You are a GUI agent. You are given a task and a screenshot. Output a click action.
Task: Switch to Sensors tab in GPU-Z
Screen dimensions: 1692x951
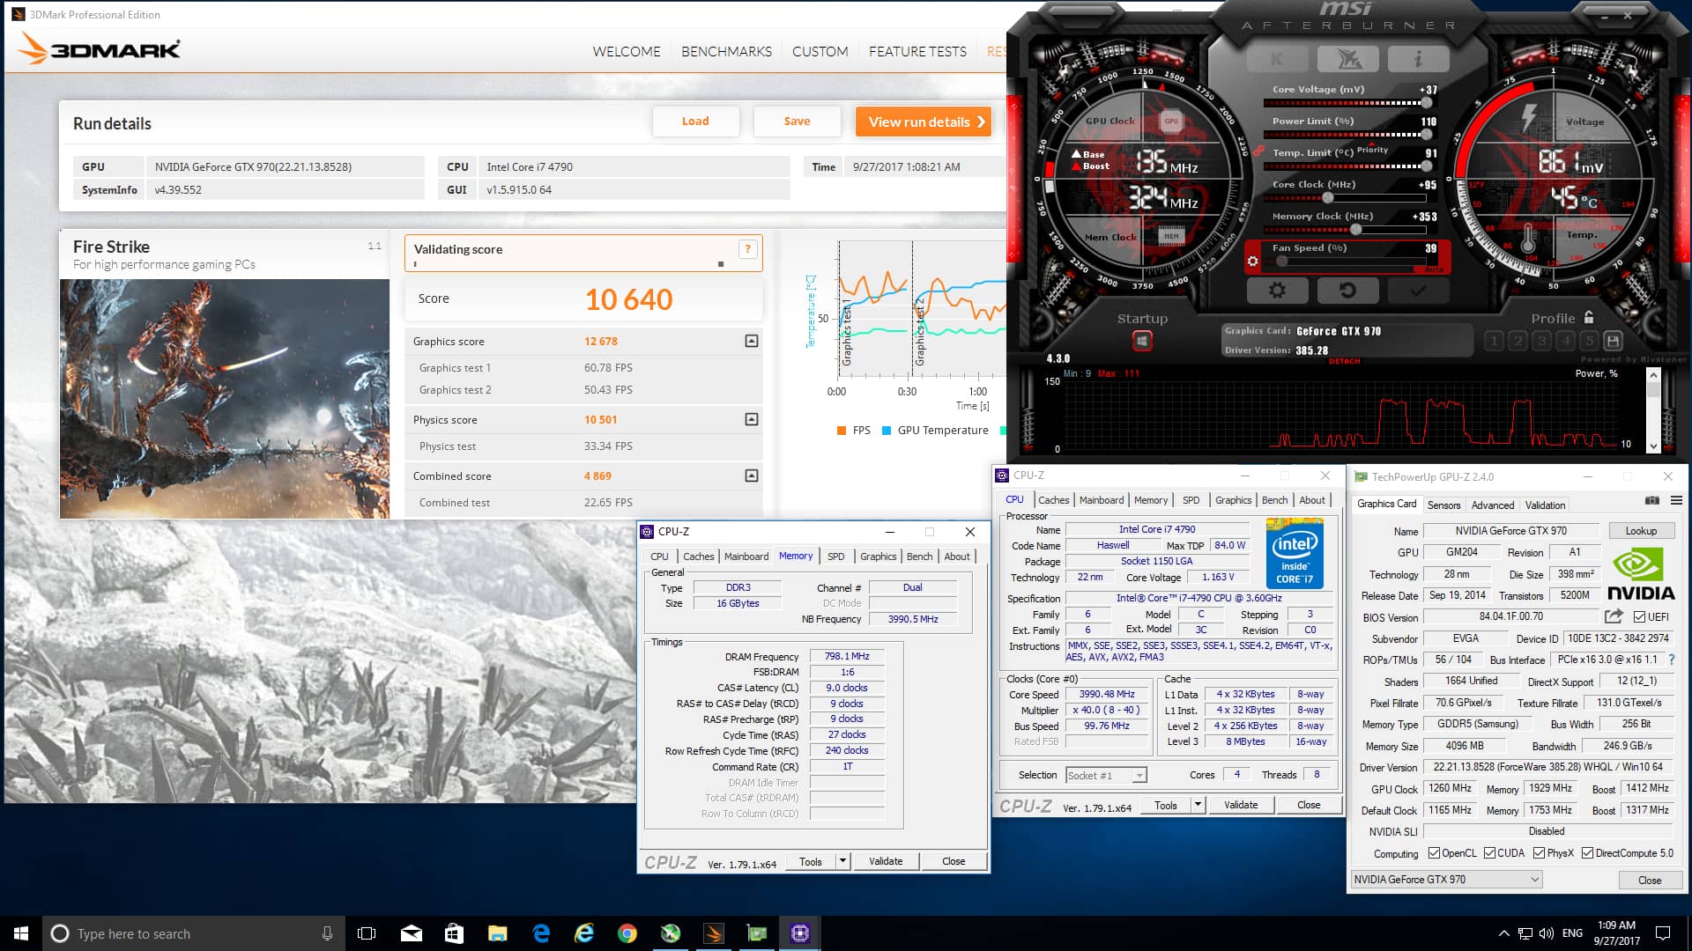1443,505
